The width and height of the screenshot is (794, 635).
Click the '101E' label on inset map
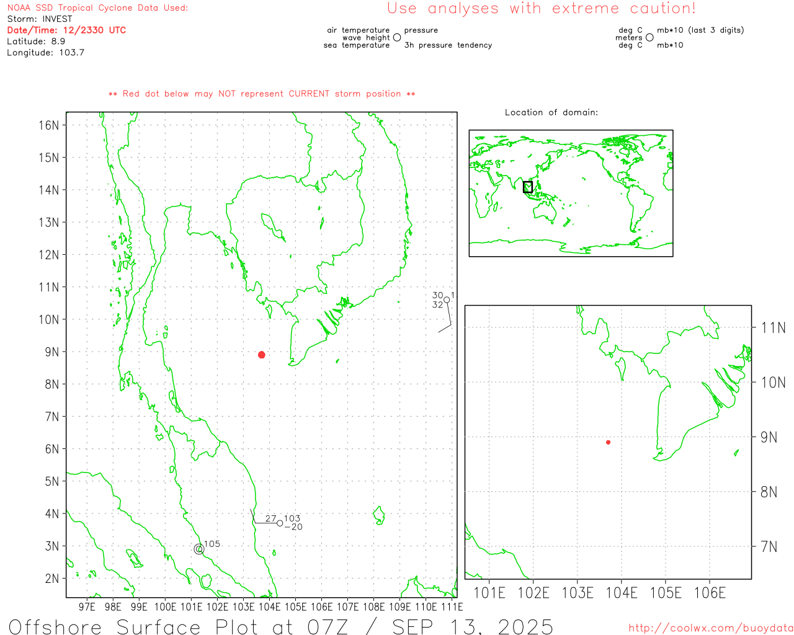(489, 593)
